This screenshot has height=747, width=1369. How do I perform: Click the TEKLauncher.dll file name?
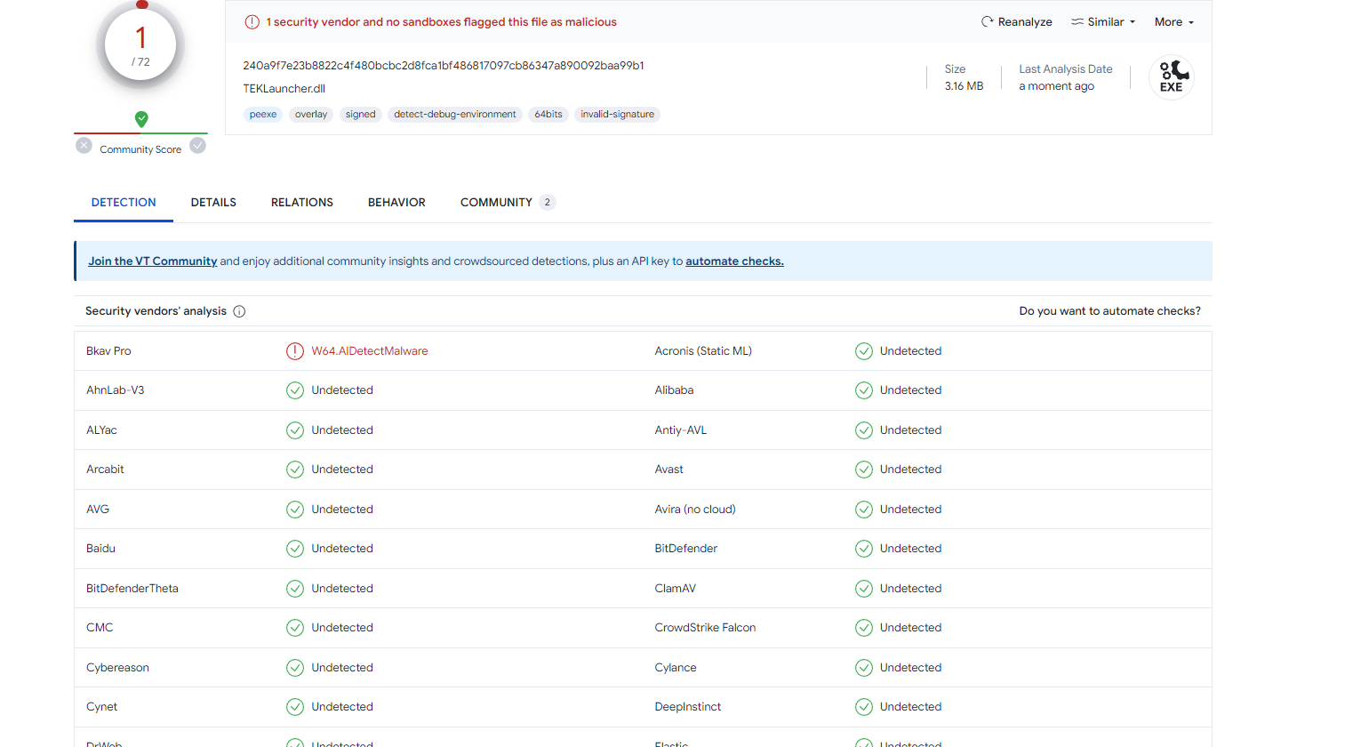(x=284, y=89)
